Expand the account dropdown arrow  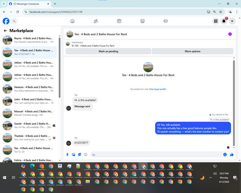[232, 21]
